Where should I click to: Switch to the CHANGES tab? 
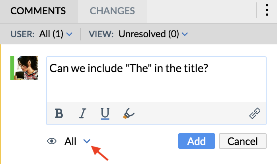113,11
